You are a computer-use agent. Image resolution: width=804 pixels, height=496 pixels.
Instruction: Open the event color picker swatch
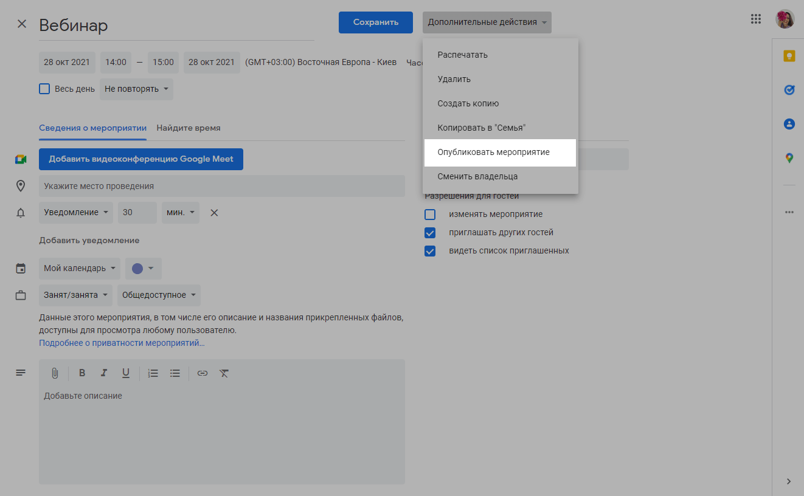[143, 269]
